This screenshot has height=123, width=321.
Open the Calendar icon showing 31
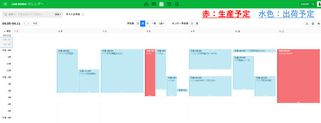[161, 4]
